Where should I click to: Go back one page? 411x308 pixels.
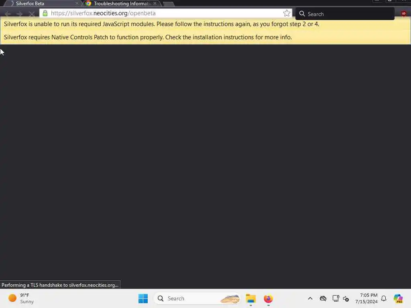coord(8,14)
